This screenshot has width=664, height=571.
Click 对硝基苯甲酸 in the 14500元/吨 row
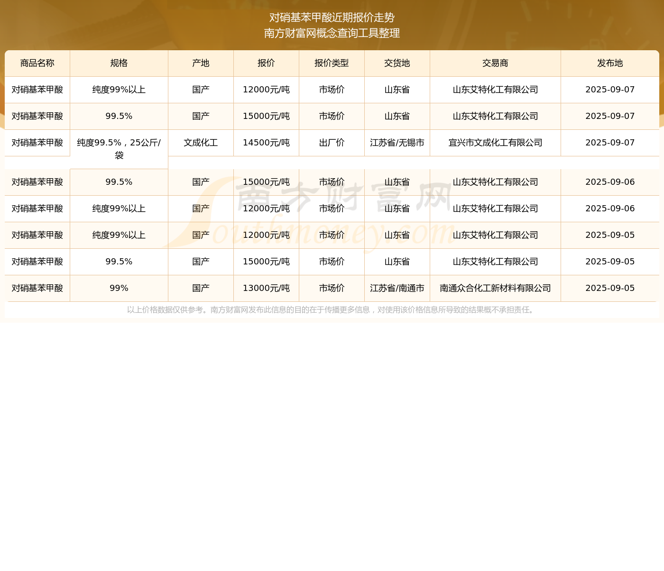click(37, 143)
